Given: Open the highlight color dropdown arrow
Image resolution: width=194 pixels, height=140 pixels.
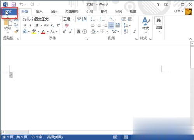Looking at the screenshot, I should [38, 32].
